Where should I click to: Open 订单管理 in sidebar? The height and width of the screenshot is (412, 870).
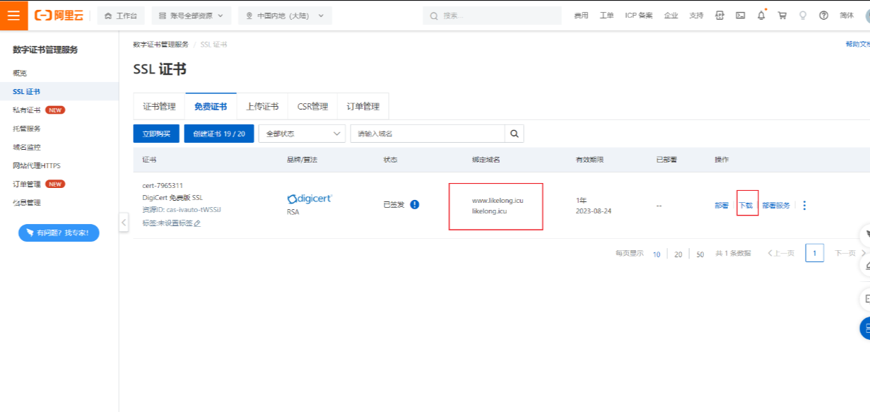click(27, 184)
